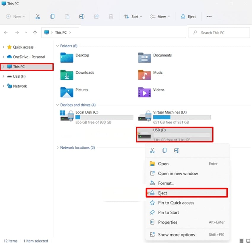The height and width of the screenshot is (243, 252).
Task: Click the Copy icon in the context menu
Action: point(165,150)
